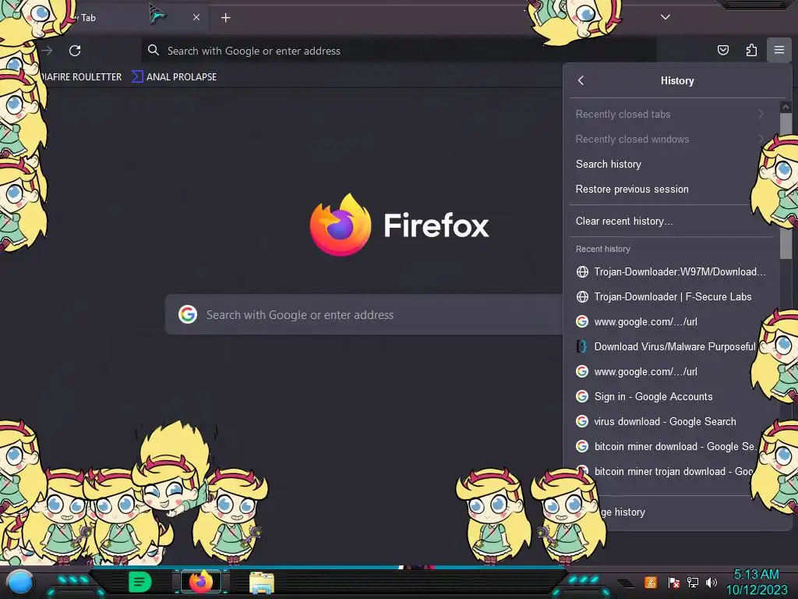Save page to Pocket icon
Screen dimensions: 798x599
click(722, 50)
